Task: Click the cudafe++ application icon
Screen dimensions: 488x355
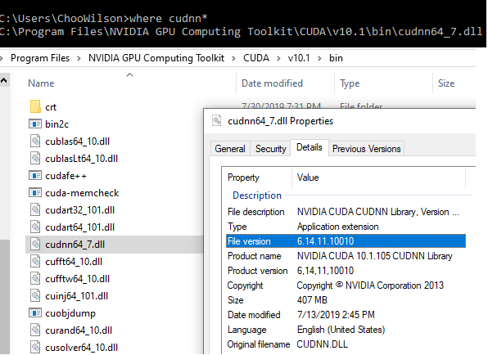Action: click(x=35, y=176)
